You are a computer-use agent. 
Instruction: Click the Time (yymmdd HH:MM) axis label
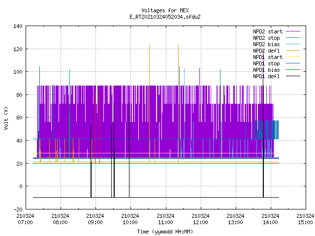pos(165,232)
